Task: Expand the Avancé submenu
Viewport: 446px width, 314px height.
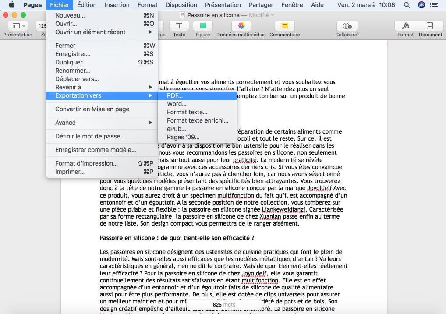Action: 102,123
